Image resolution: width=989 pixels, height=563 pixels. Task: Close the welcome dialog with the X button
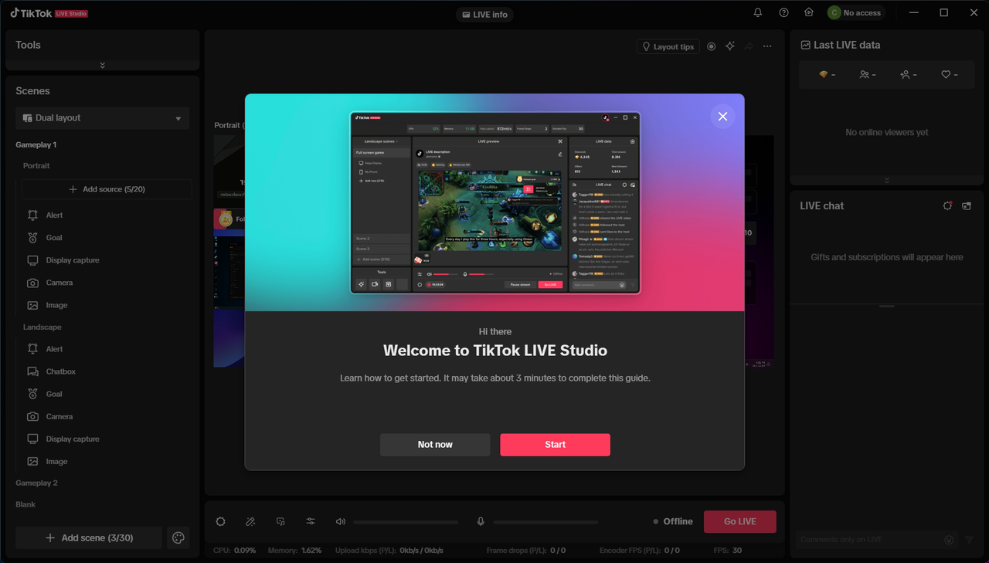coord(722,117)
